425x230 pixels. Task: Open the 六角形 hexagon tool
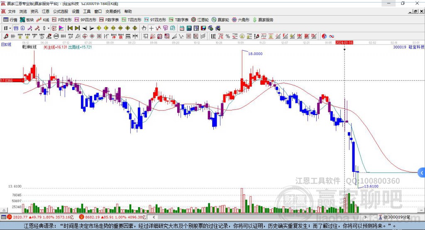click(241, 20)
